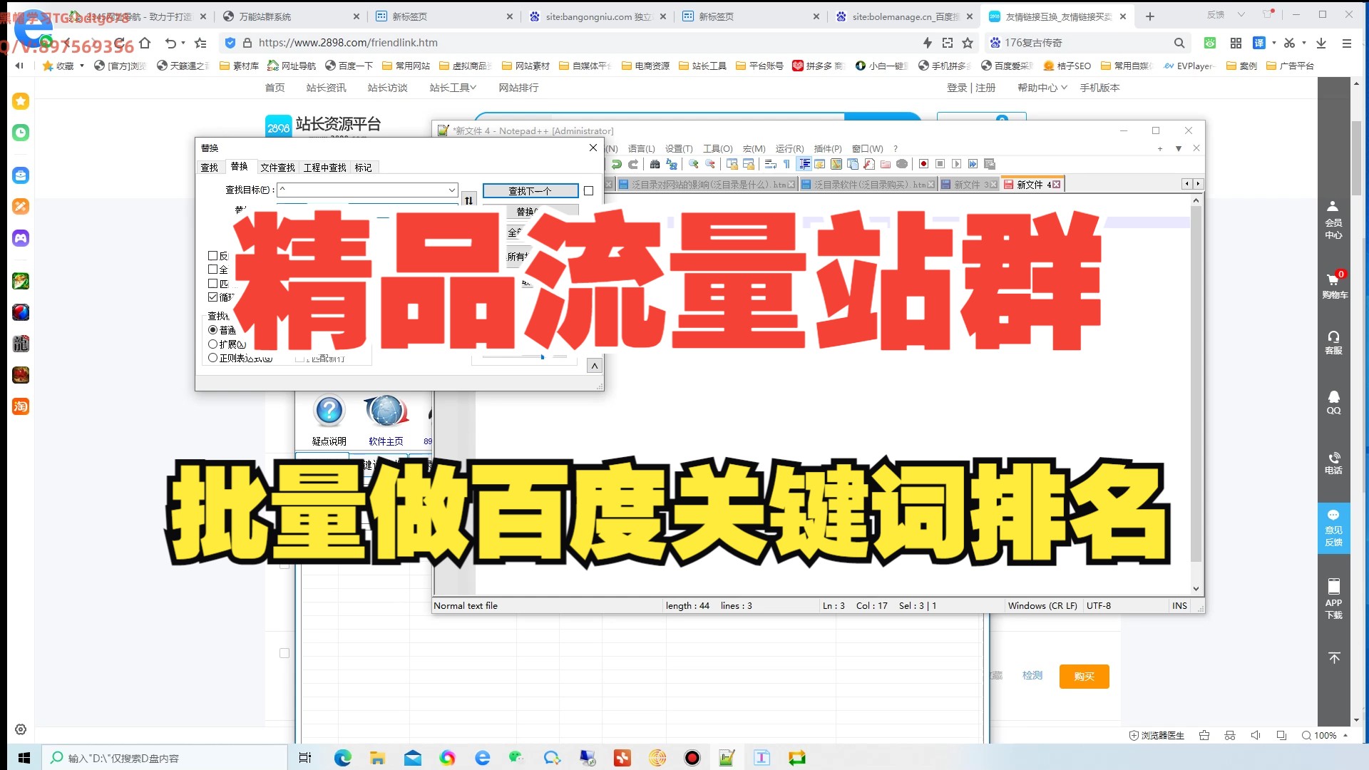The image size is (1369, 770).
Task: Open browser downloads arrow icon
Action: pyautogui.click(x=1321, y=43)
